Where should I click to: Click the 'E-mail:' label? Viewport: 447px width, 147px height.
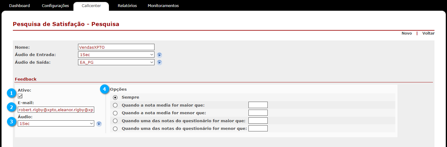coord(26,103)
